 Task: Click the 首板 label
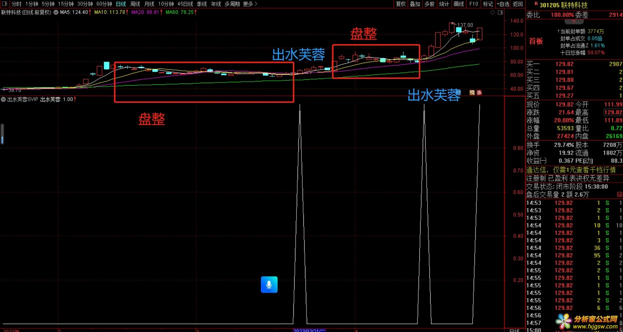point(536,41)
